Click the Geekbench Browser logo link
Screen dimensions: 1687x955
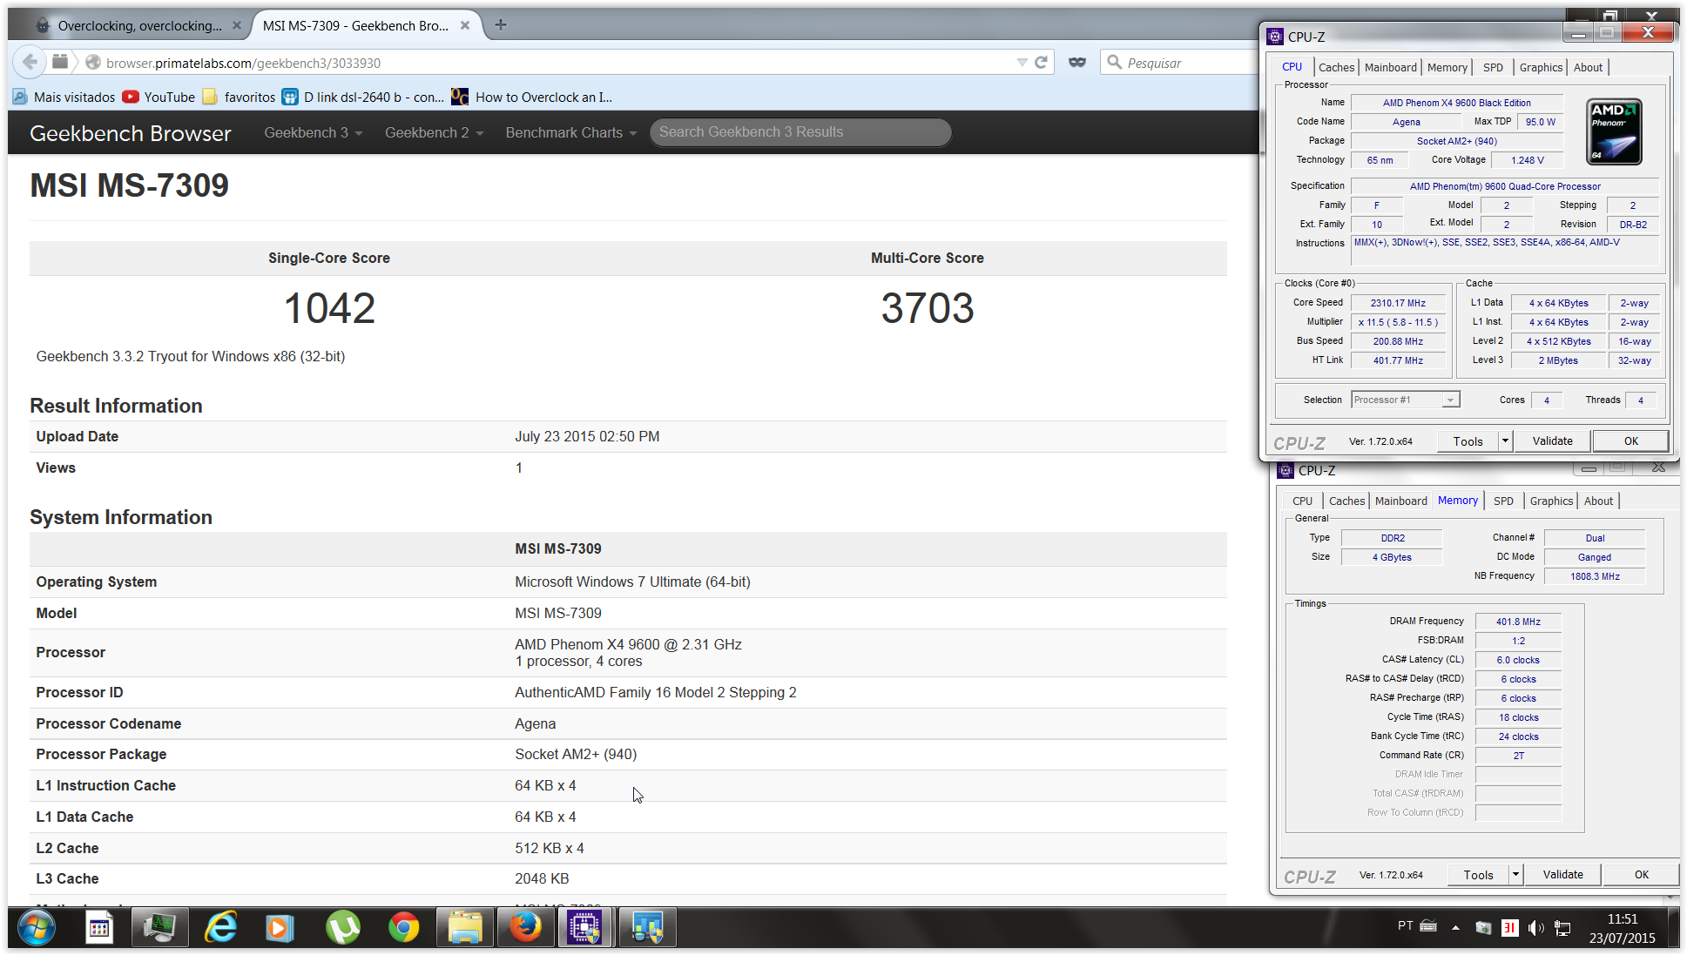131,132
